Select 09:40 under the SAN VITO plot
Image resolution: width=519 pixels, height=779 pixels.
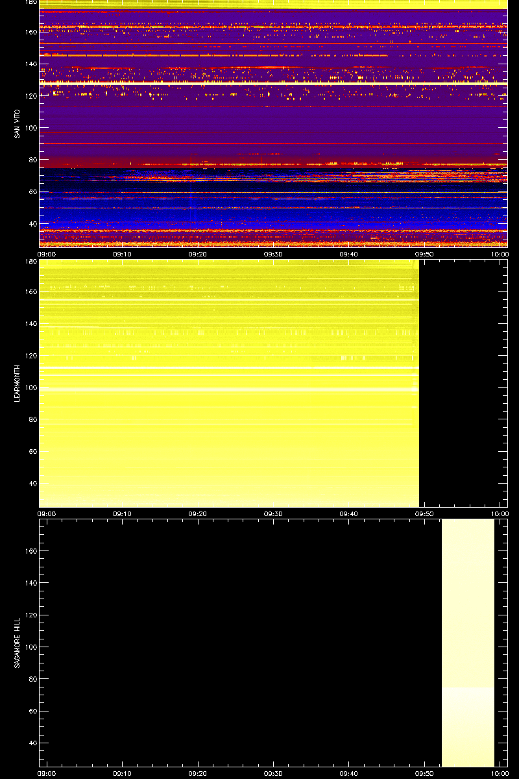tap(349, 254)
